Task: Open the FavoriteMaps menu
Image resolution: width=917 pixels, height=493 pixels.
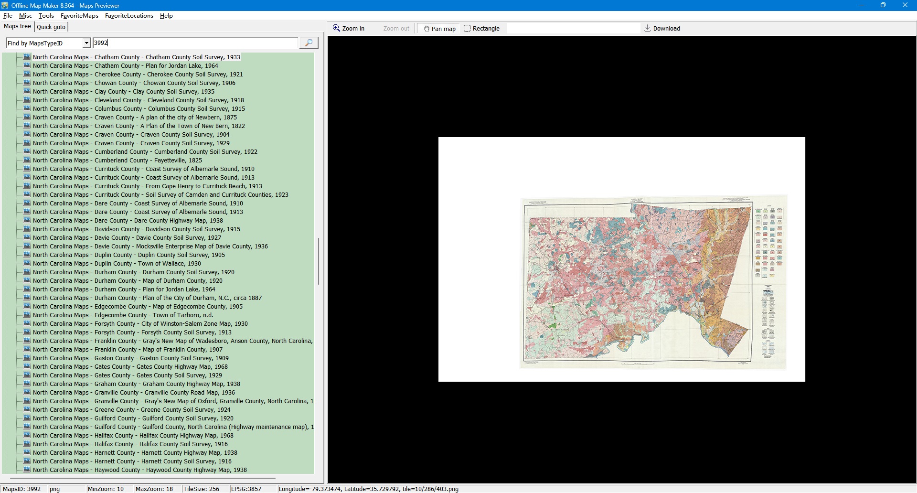Action: tap(79, 16)
